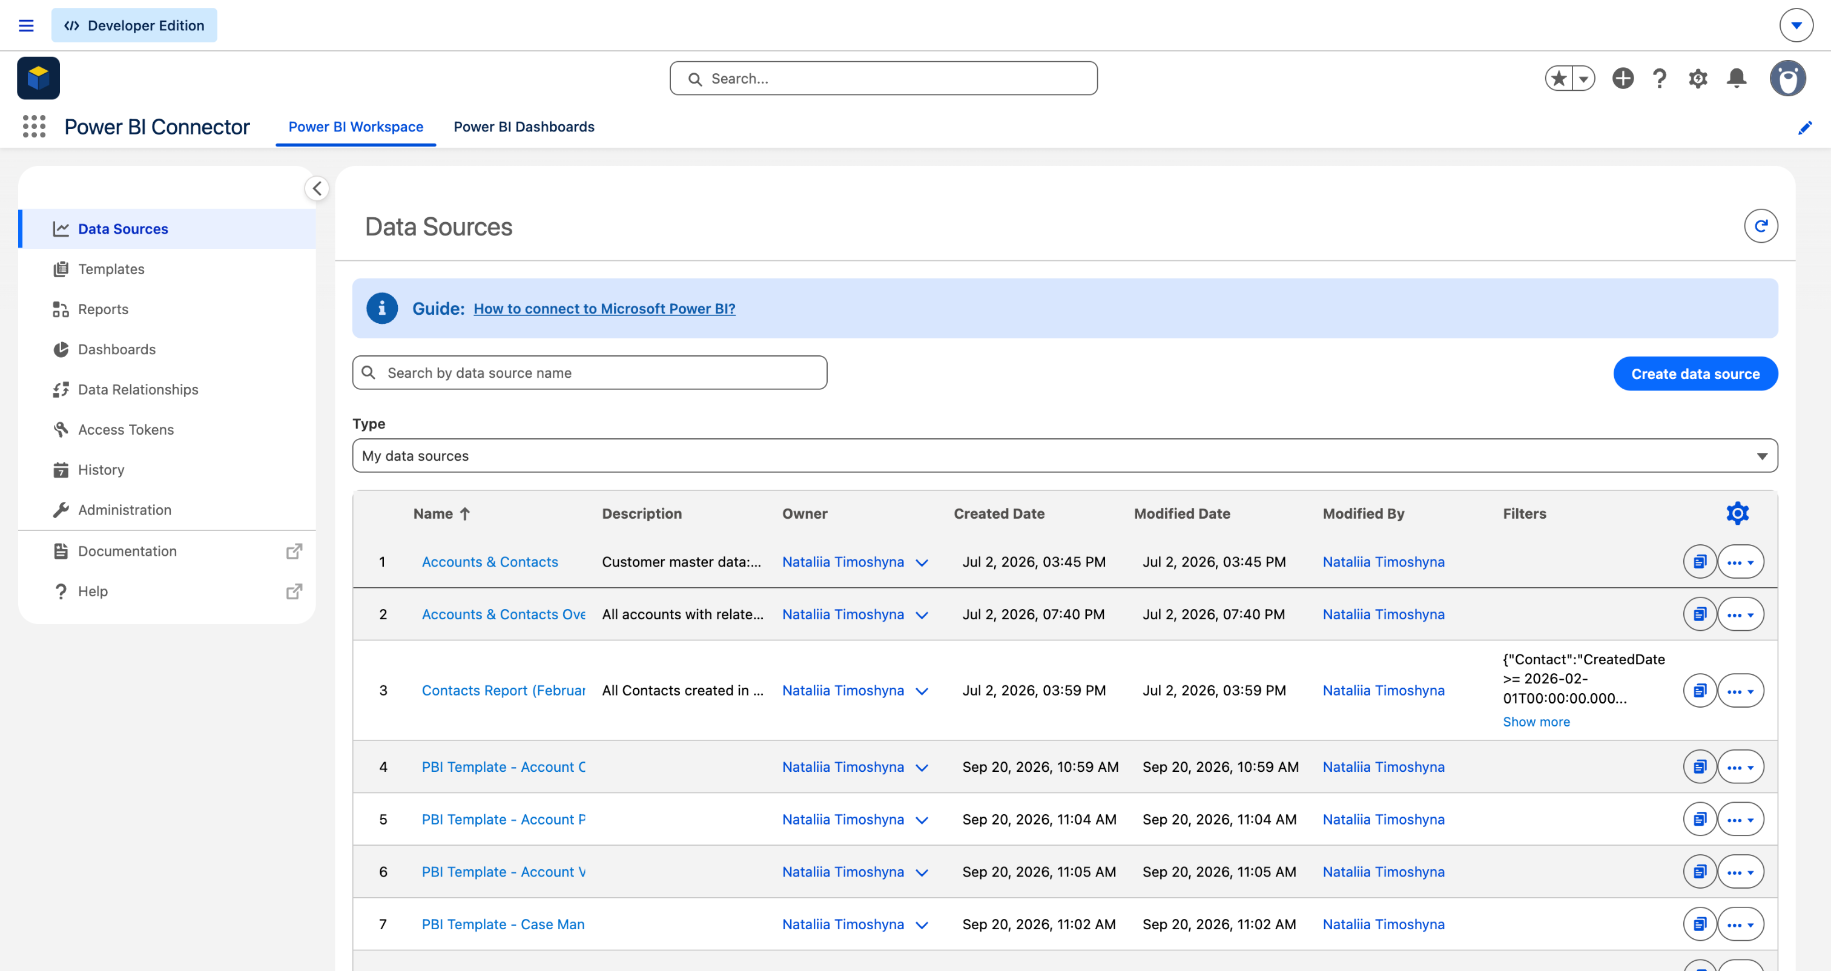The image size is (1831, 971).
Task: Click the guide info icon
Action: pyautogui.click(x=381, y=309)
